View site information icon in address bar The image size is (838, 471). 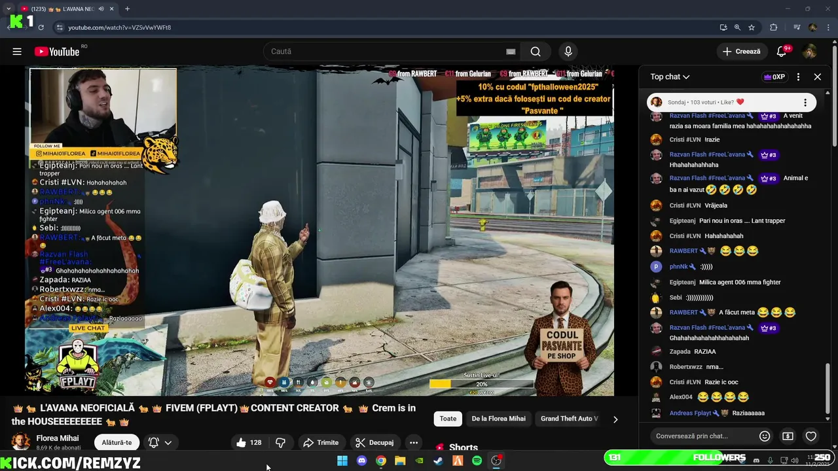60,27
